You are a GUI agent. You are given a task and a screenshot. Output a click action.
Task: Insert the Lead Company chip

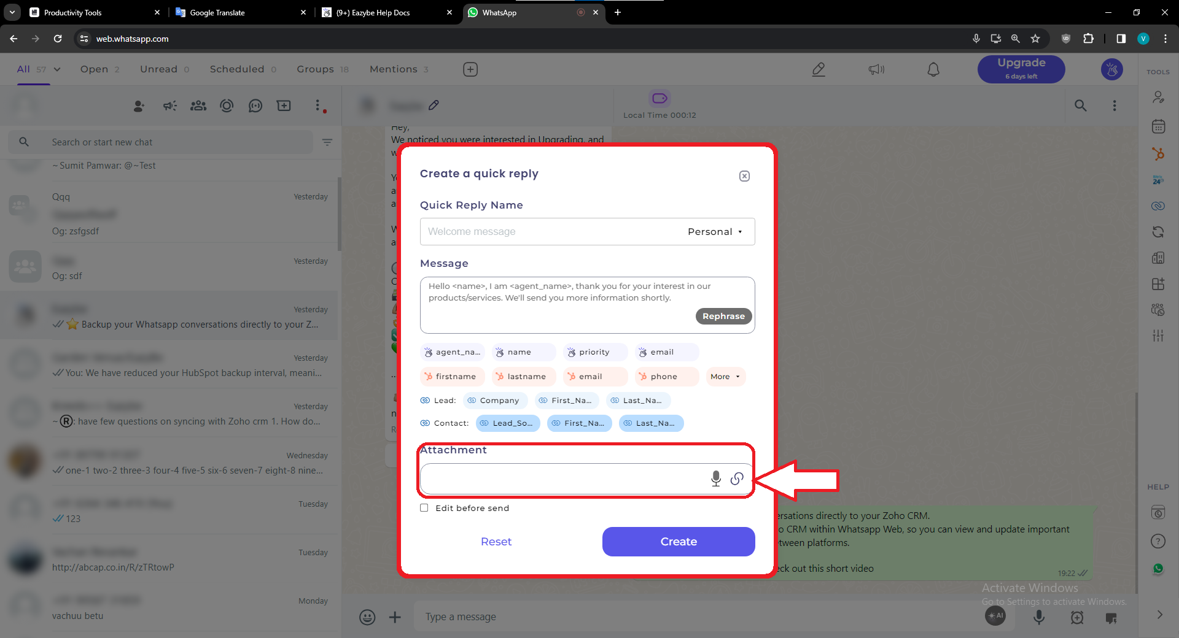coord(494,401)
